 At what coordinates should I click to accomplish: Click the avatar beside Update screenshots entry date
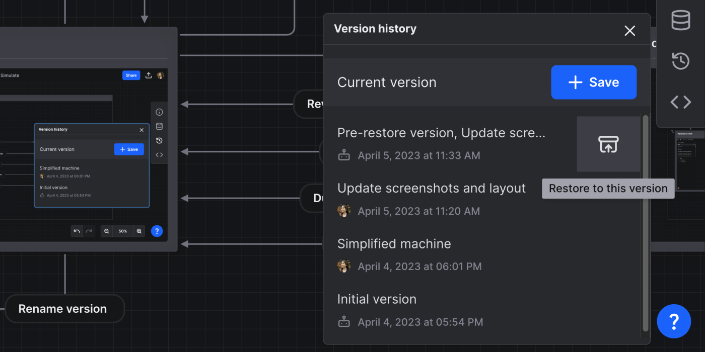[344, 211]
